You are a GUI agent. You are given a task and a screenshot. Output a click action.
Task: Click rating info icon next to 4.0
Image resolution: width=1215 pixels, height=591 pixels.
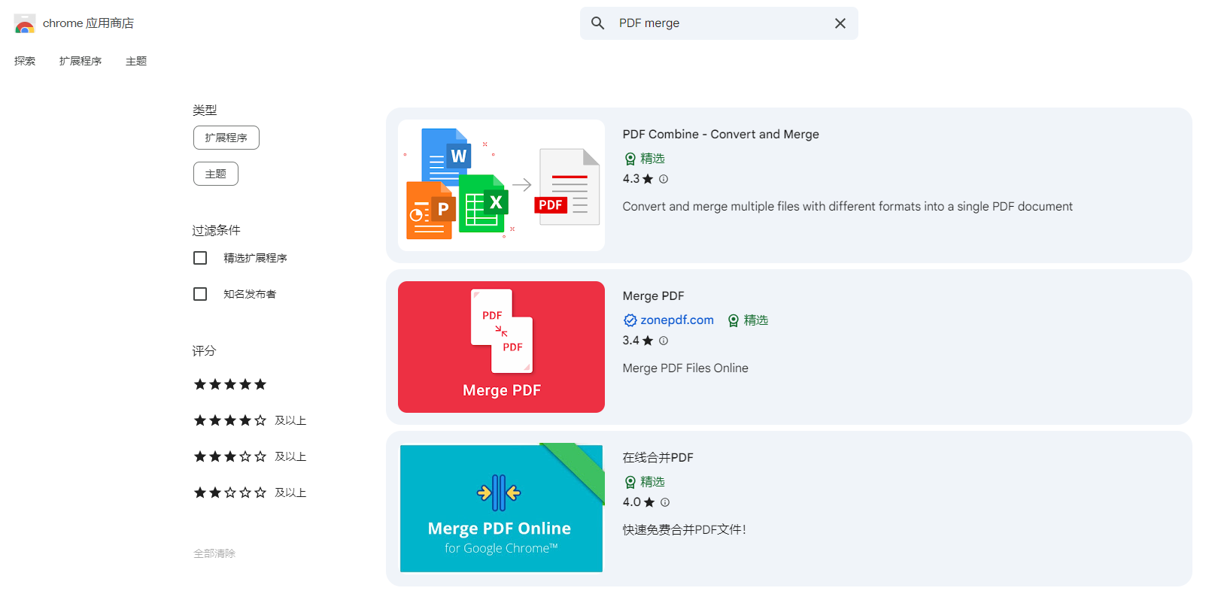[x=665, y=502]
